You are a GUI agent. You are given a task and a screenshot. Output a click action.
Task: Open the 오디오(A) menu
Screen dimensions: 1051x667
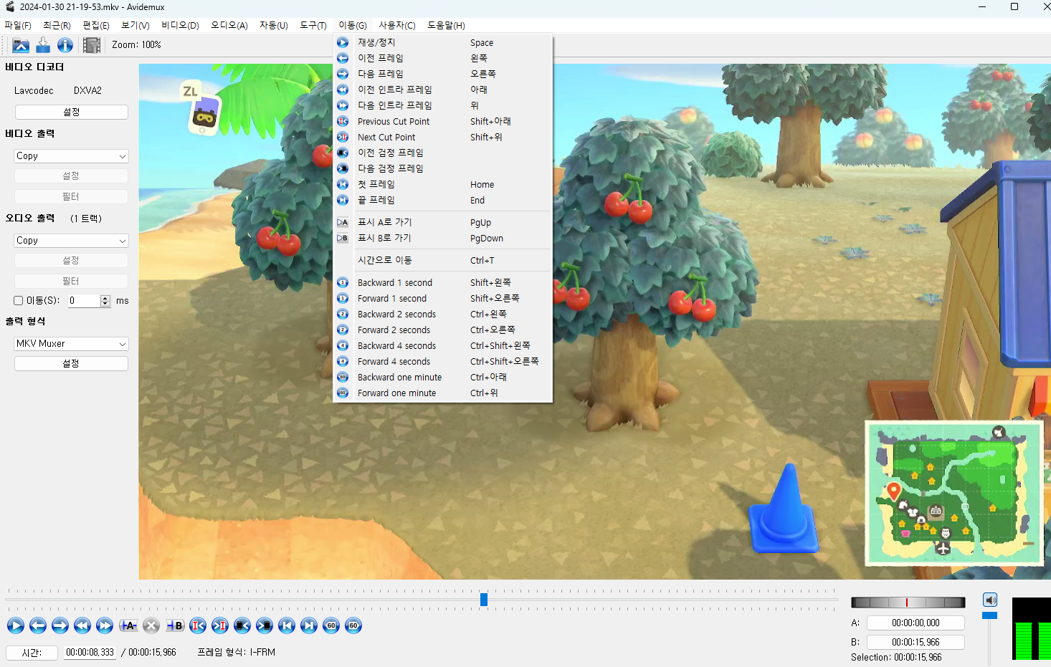229,25
